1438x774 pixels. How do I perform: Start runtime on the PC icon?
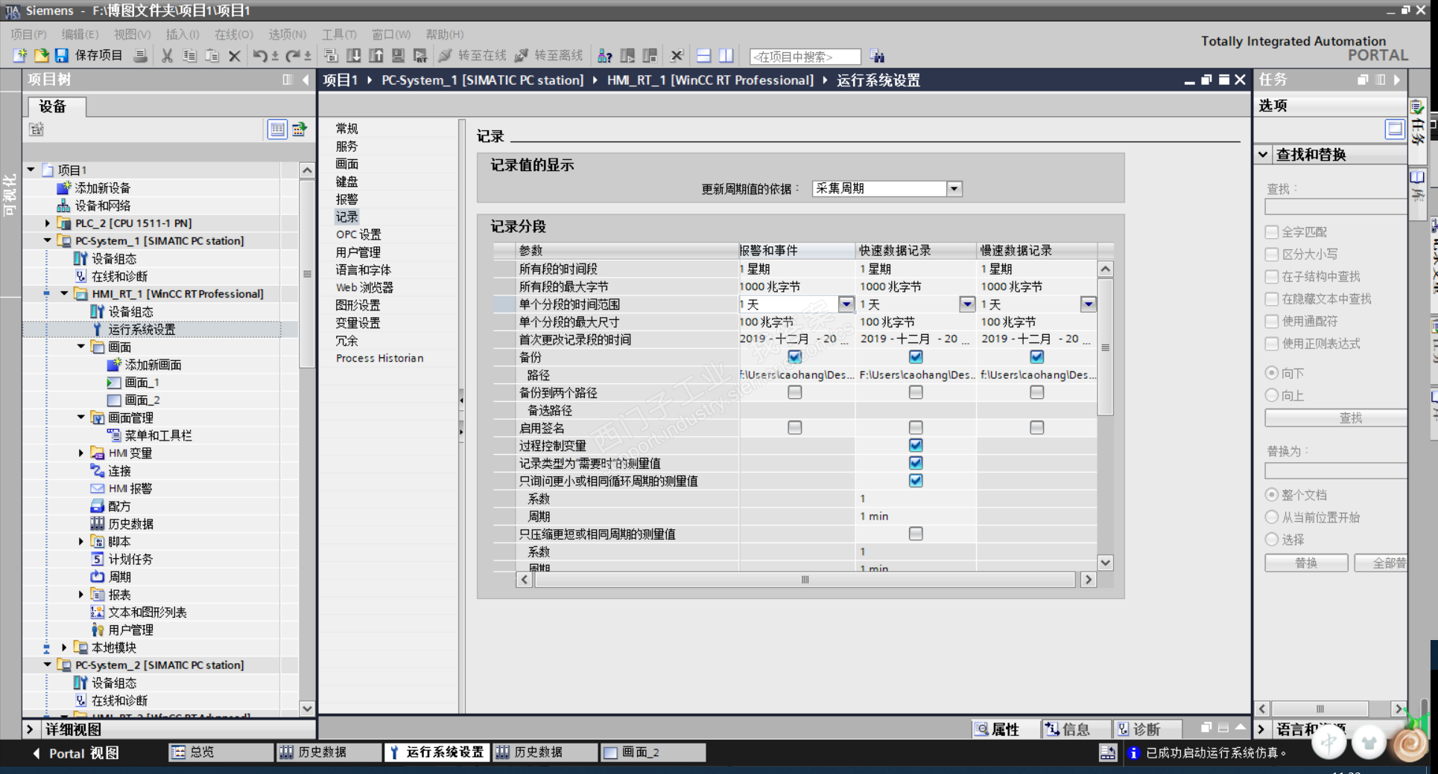click(421, 56)
